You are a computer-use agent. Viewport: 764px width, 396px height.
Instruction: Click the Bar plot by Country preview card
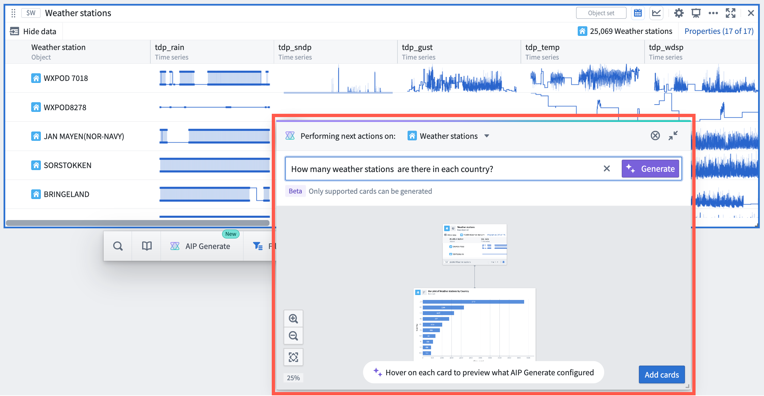click(474, 325)
